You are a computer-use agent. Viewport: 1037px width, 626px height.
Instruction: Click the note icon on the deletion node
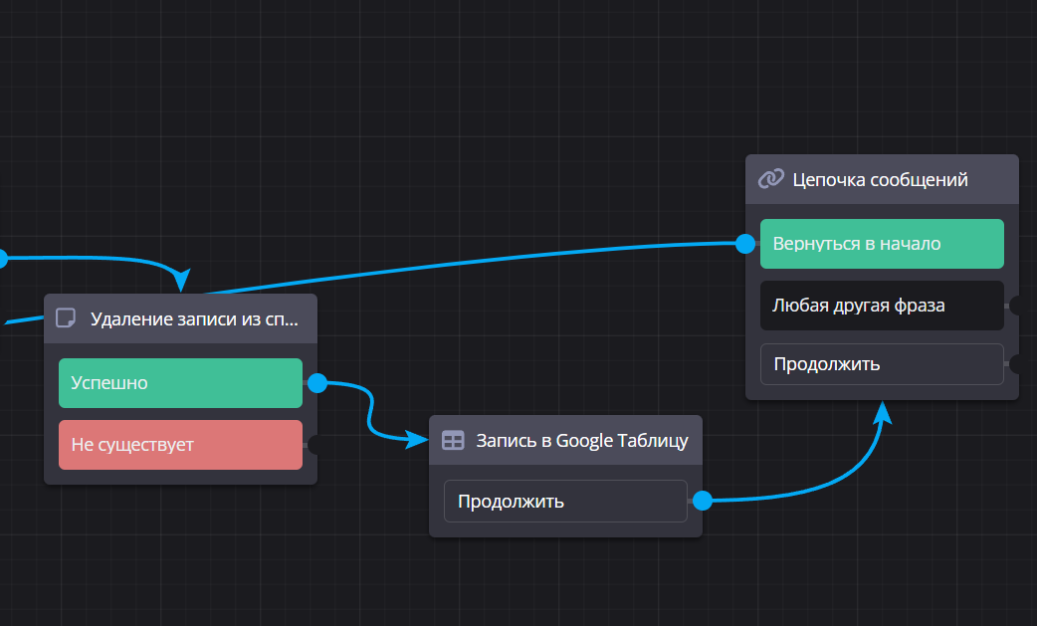(66, 318)
